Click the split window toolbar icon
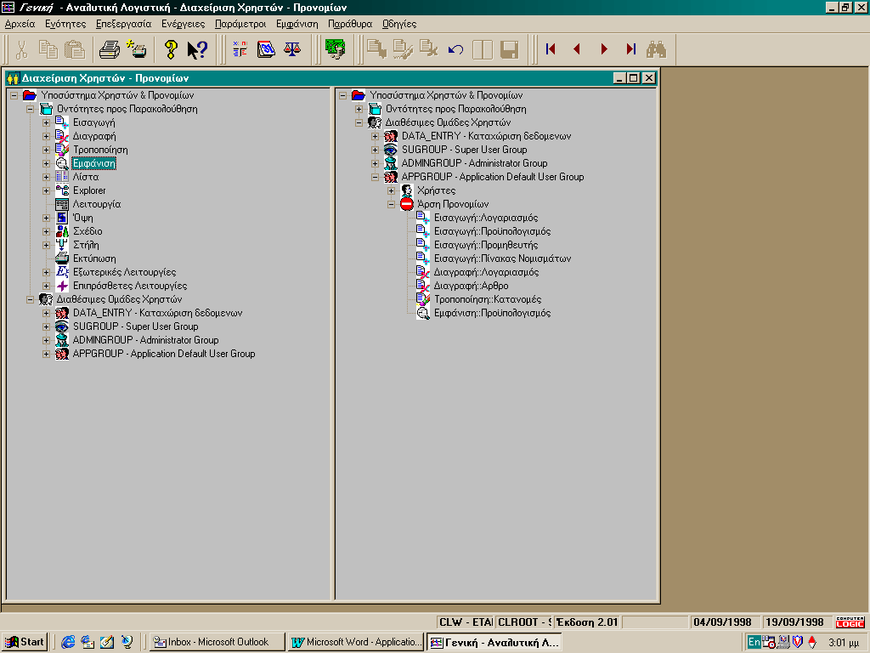The image size is (870, 653). point(483,49)
